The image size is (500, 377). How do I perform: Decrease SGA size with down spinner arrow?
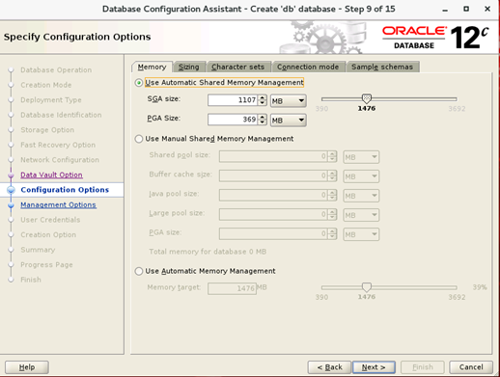(263, 103)
